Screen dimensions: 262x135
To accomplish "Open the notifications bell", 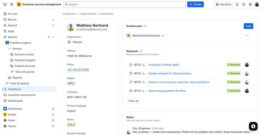I will (237, 4).
